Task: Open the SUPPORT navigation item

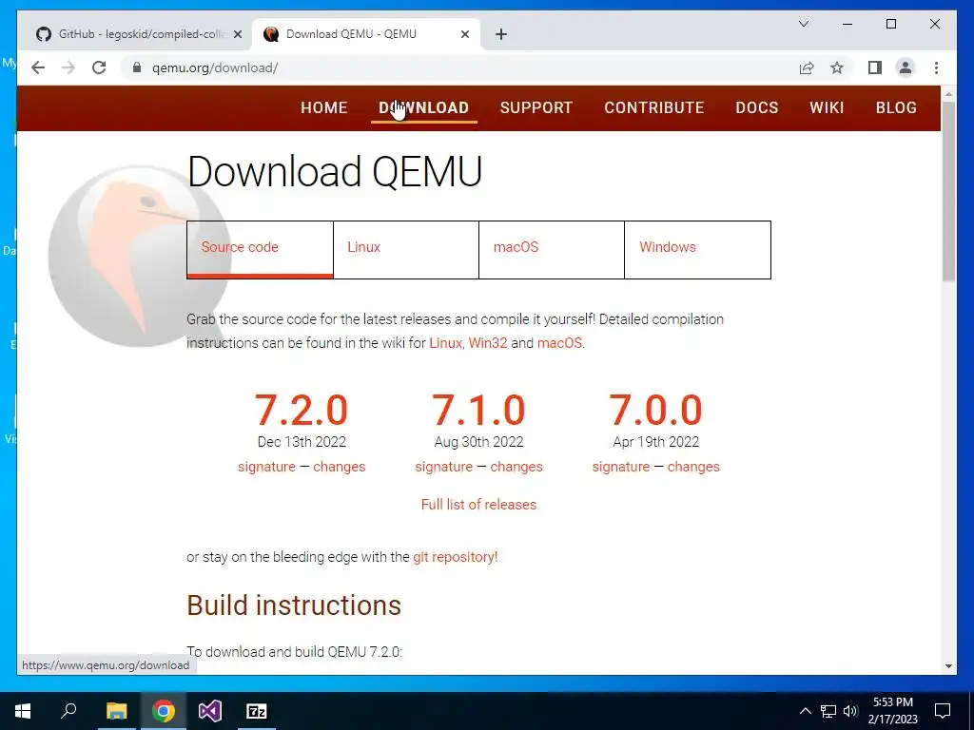Action: 536,107
